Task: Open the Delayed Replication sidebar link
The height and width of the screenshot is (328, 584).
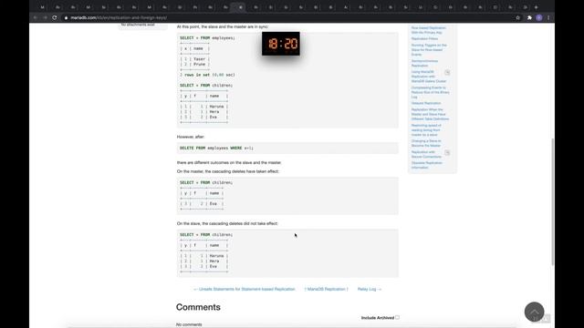Action: [426, 103]
